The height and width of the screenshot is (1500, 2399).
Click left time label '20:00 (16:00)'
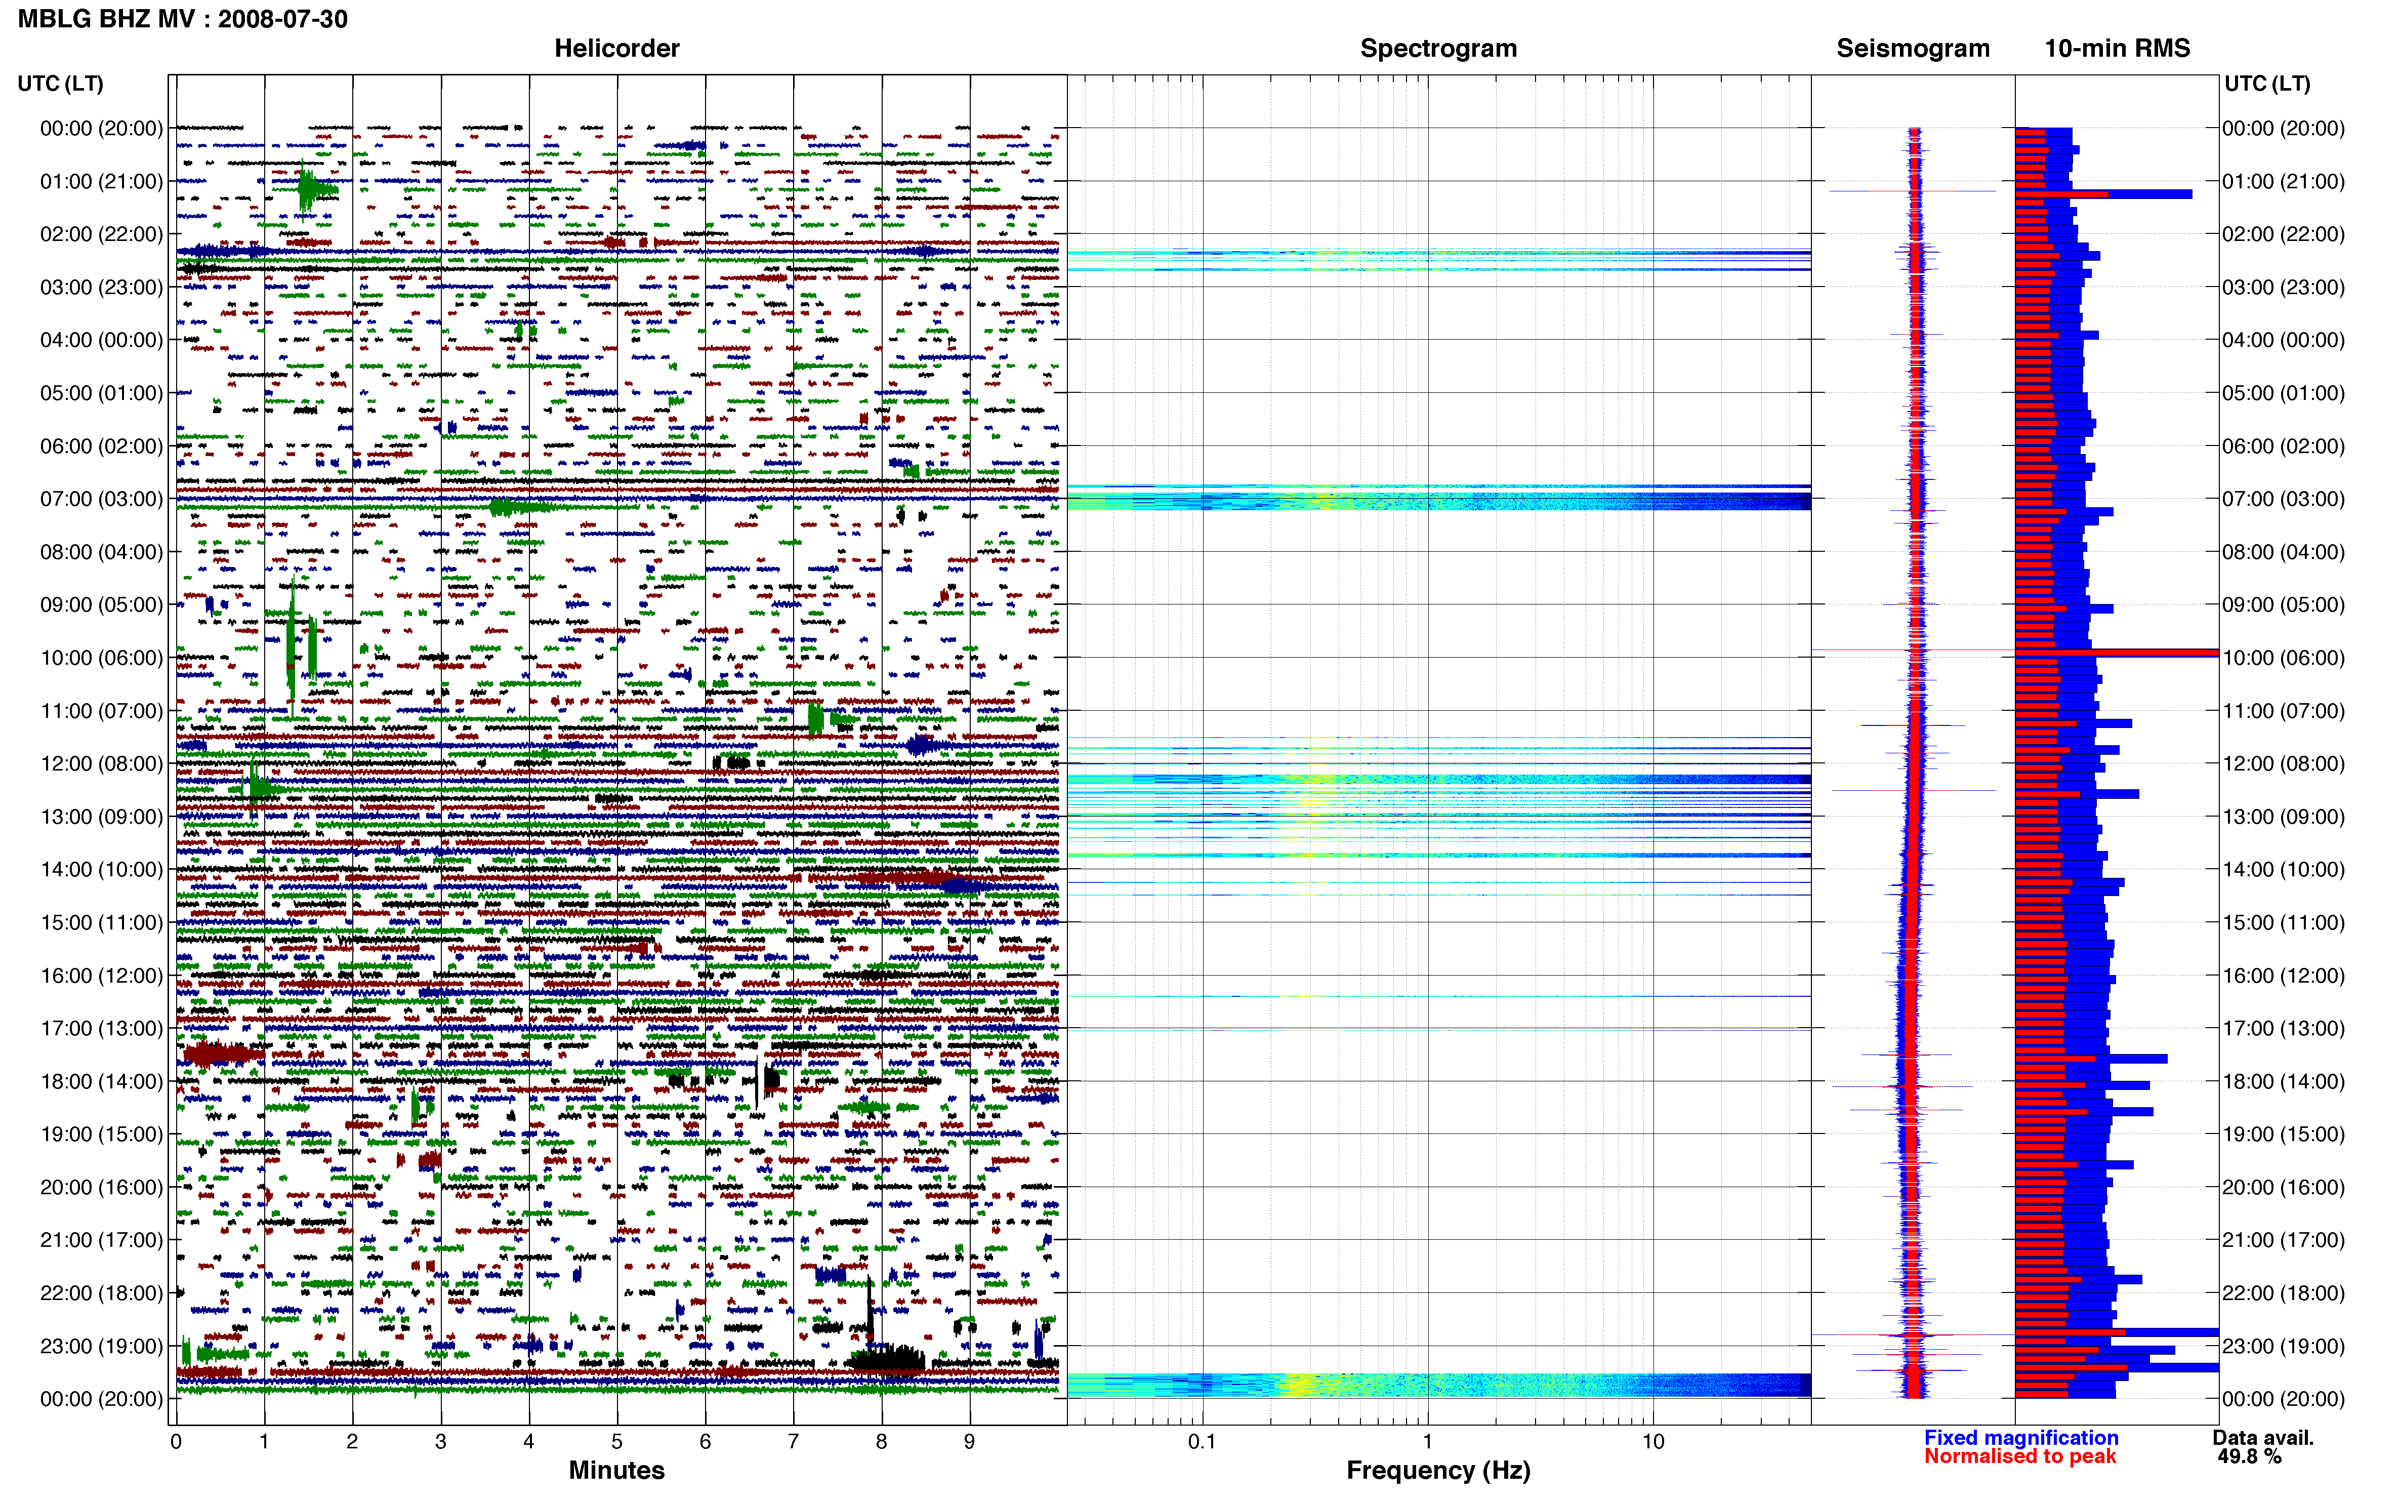pyautogui.click(x=101, y=1188)
